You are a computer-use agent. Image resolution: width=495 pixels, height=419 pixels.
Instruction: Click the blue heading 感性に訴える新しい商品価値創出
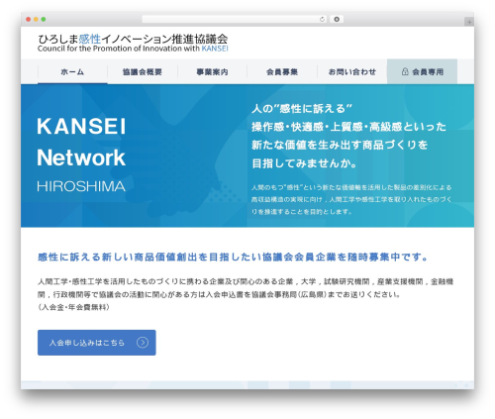[x=233, y=257]
